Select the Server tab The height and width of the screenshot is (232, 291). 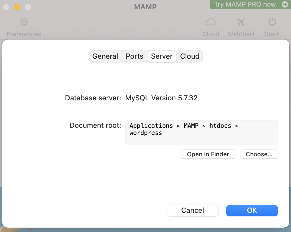coord(162,56)
